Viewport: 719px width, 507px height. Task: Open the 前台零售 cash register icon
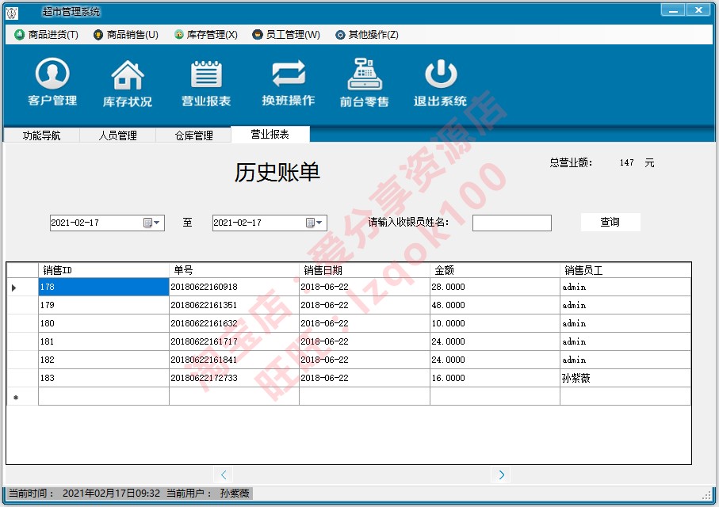[365, 82]
